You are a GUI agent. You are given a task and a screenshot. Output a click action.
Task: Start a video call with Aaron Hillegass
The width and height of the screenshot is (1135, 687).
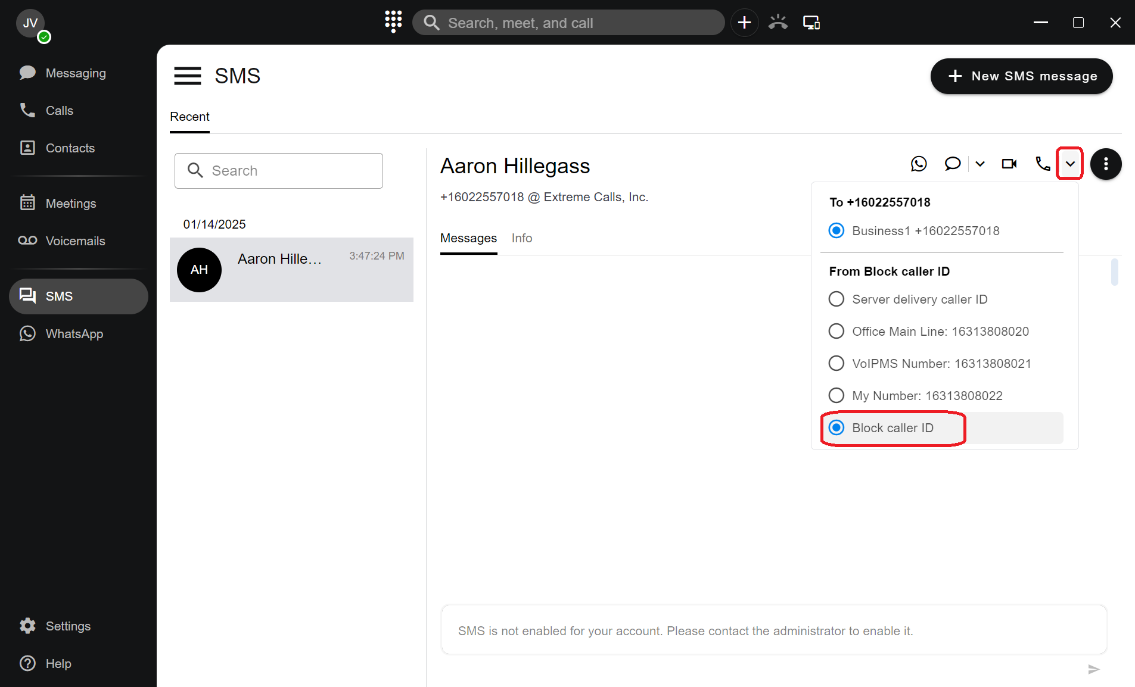click(1009, 164)
